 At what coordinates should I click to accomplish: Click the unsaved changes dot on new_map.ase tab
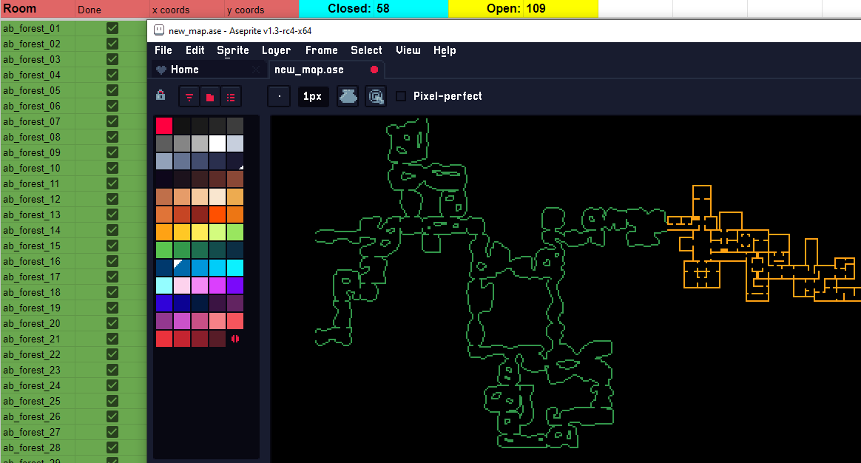pyautogui.click(x=374, y=69)
